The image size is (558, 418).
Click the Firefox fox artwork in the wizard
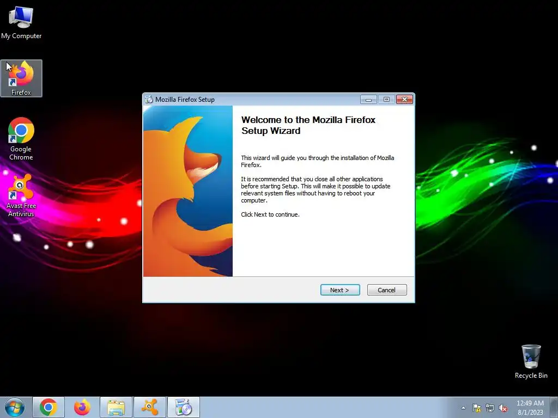(188, 191)
